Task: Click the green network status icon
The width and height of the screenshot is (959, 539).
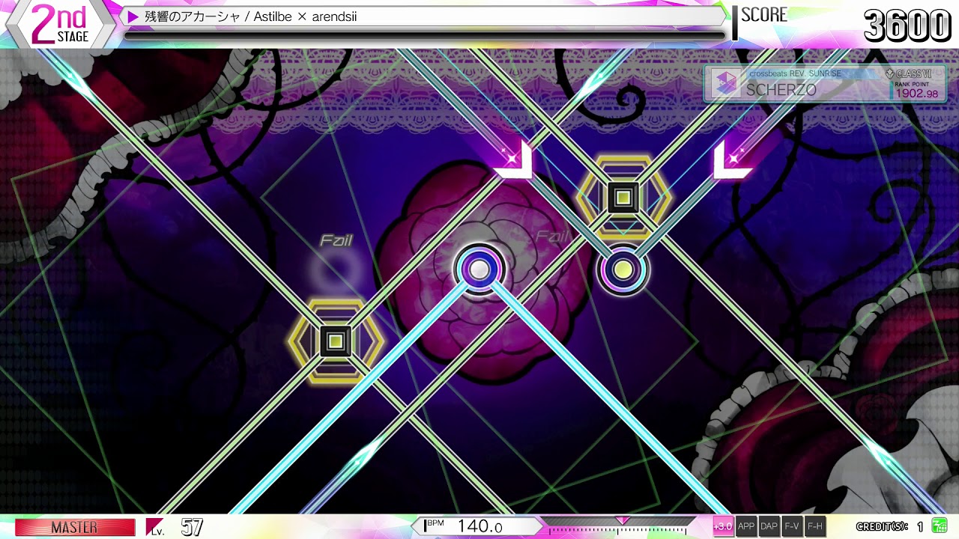Action: click(x=939, y=526)
